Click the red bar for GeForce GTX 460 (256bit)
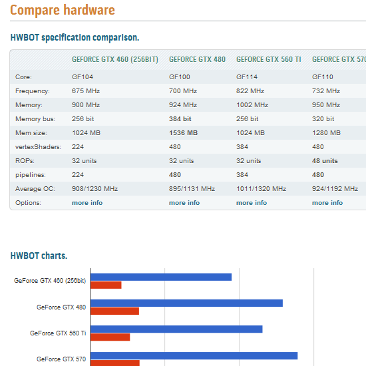This screenshot has height=366, width=366. pos(106,285)
